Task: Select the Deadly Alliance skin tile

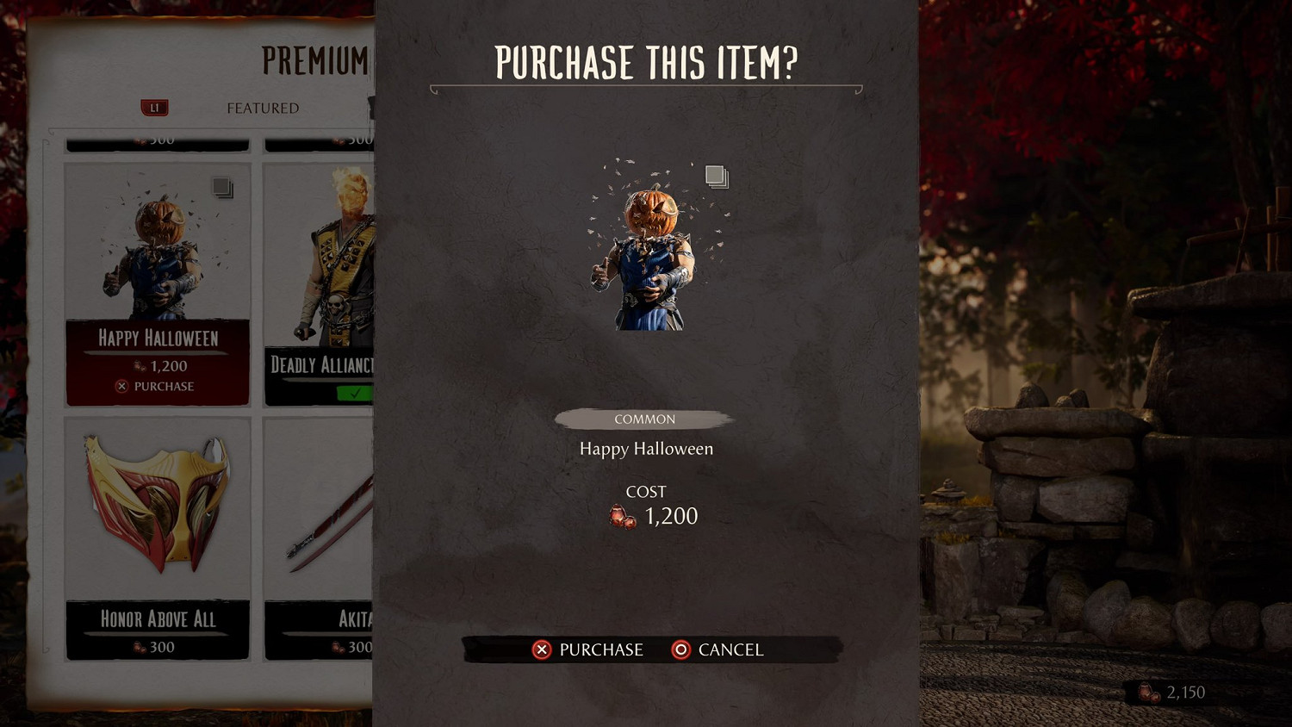Action: (x=319, y=284)
